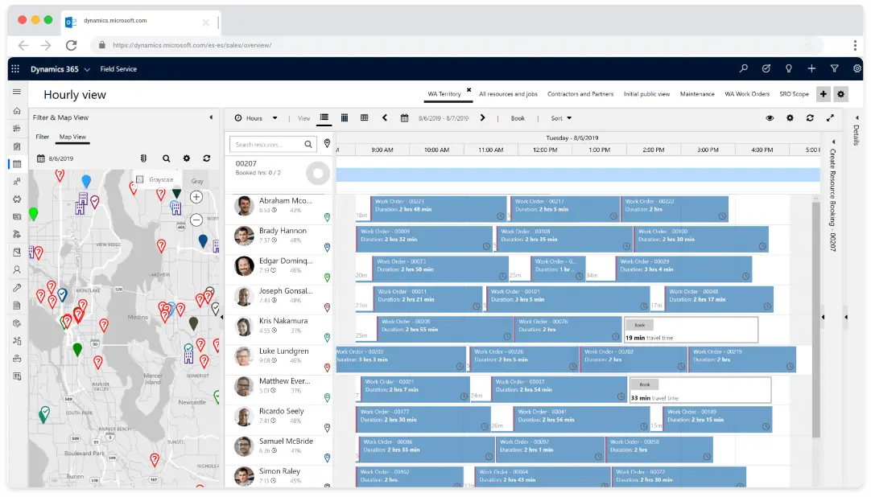The width and height of the screenshot is (871, 497).
Task: Toggle the Grayscale map checkbox
Action: pos(140,179)
